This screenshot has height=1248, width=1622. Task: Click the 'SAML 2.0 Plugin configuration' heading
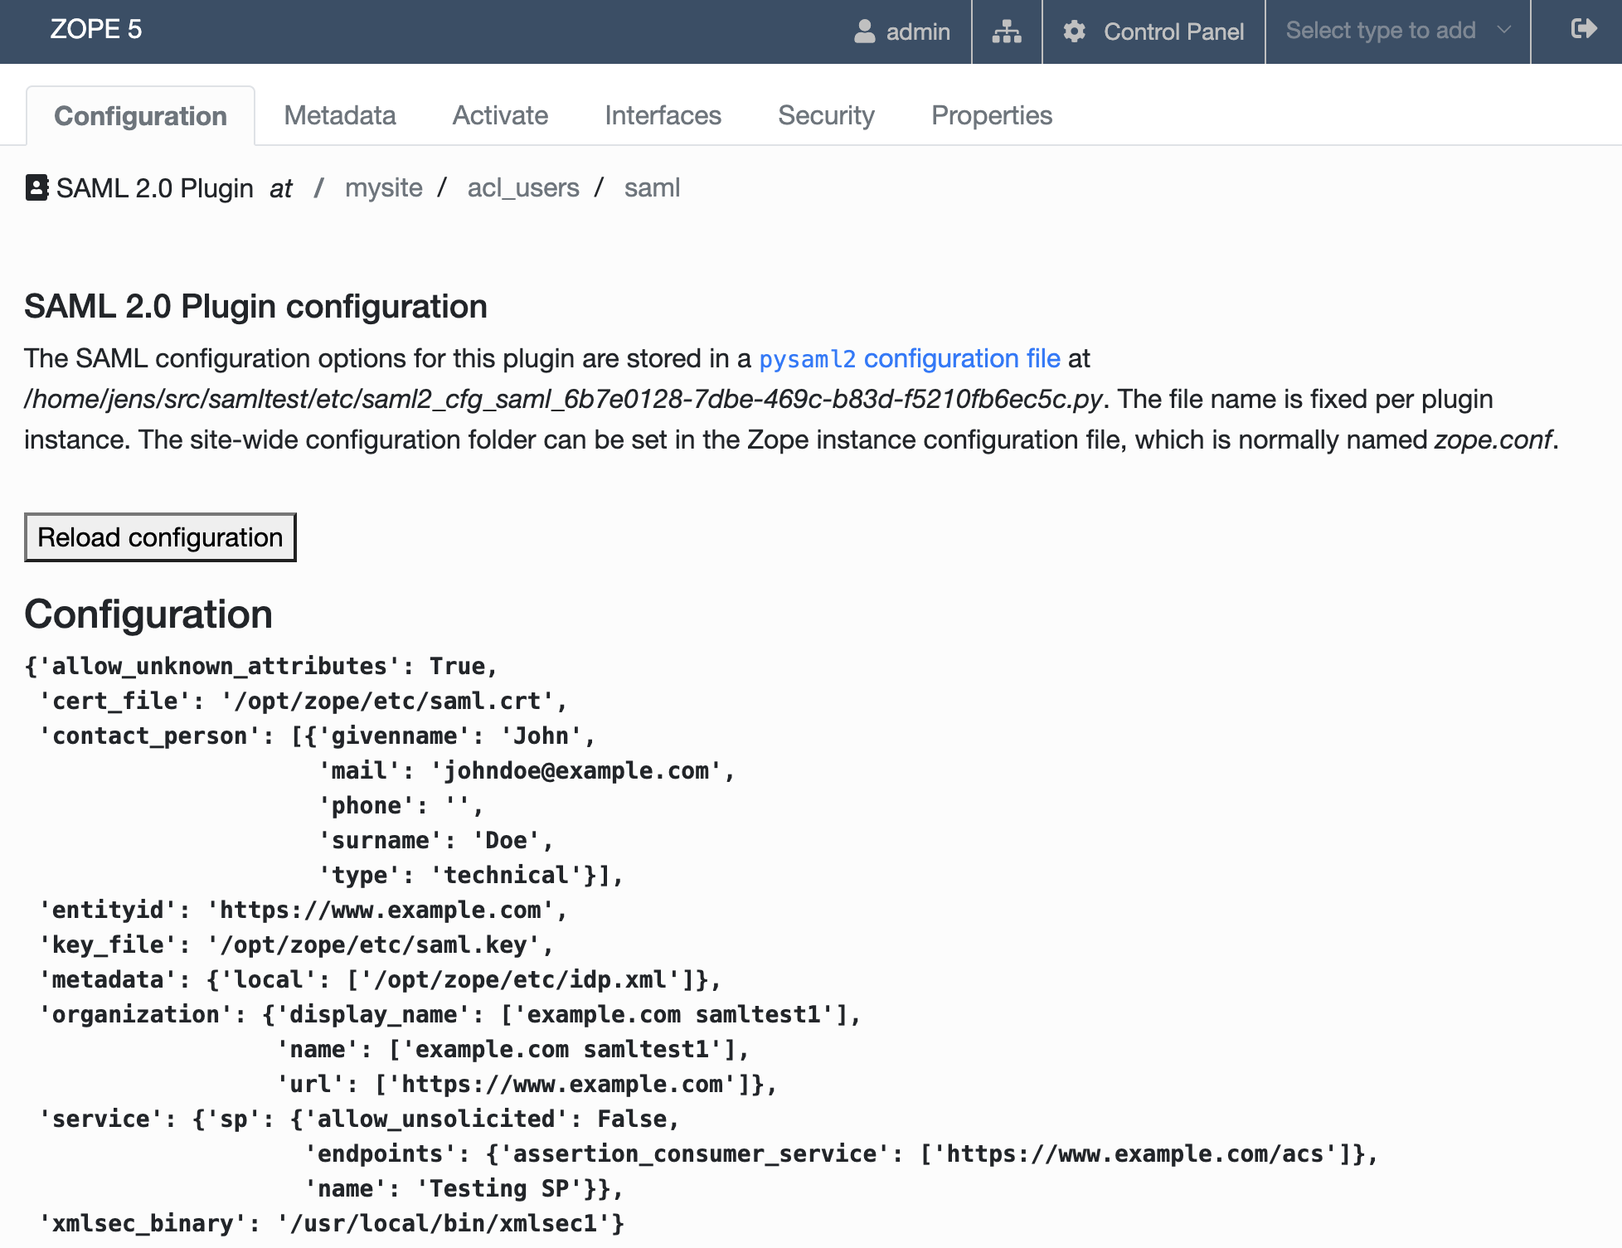click(x=255, y=307)
